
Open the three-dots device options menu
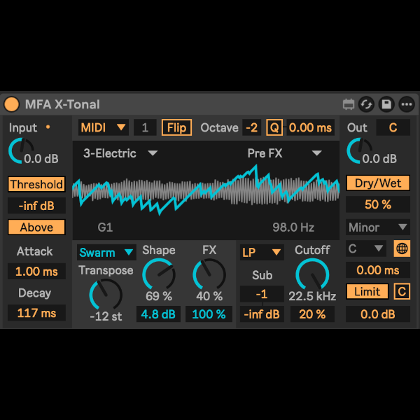click(406, 104)
